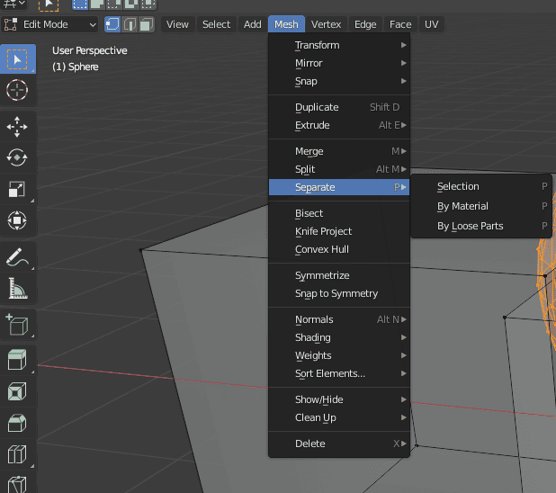Choose Bisect from Mesh menu

339,213
